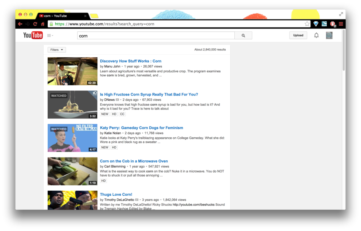Click the corn cutting thumbnail with 1:19
Screen dimensions: 361x231
tap(73, 171)
